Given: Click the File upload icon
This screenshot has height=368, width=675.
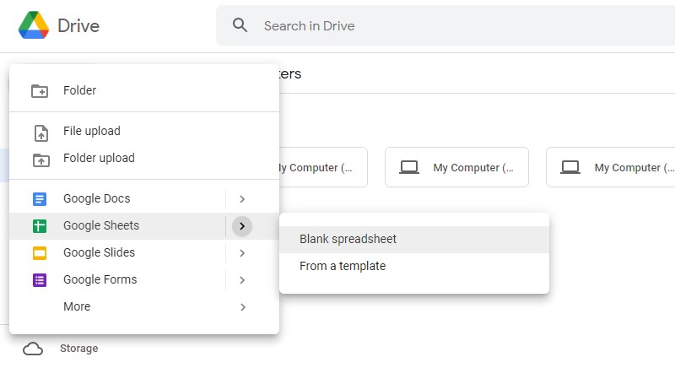Looking at the screenshot, I should pyautogui.click(x=40, y=133).
